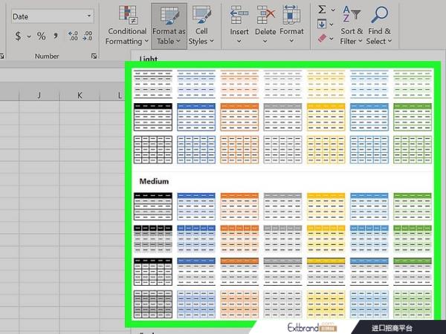Open Number group dialog launcher
This screenshot has height=334, width=446.
coord(94,56)
